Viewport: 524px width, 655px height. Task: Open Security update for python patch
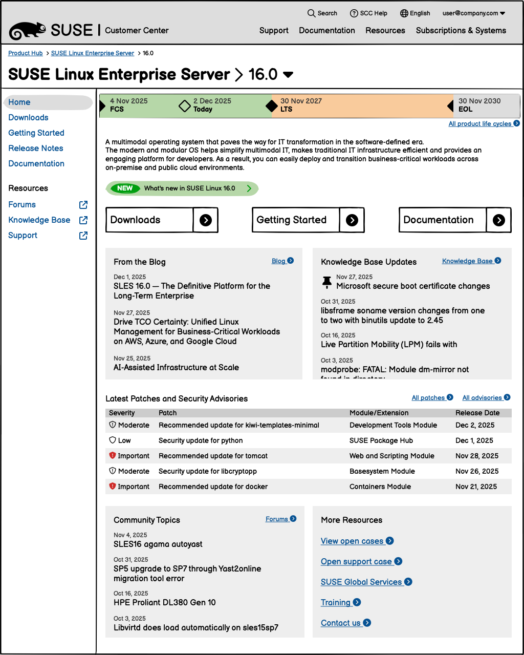coord(201,440)
